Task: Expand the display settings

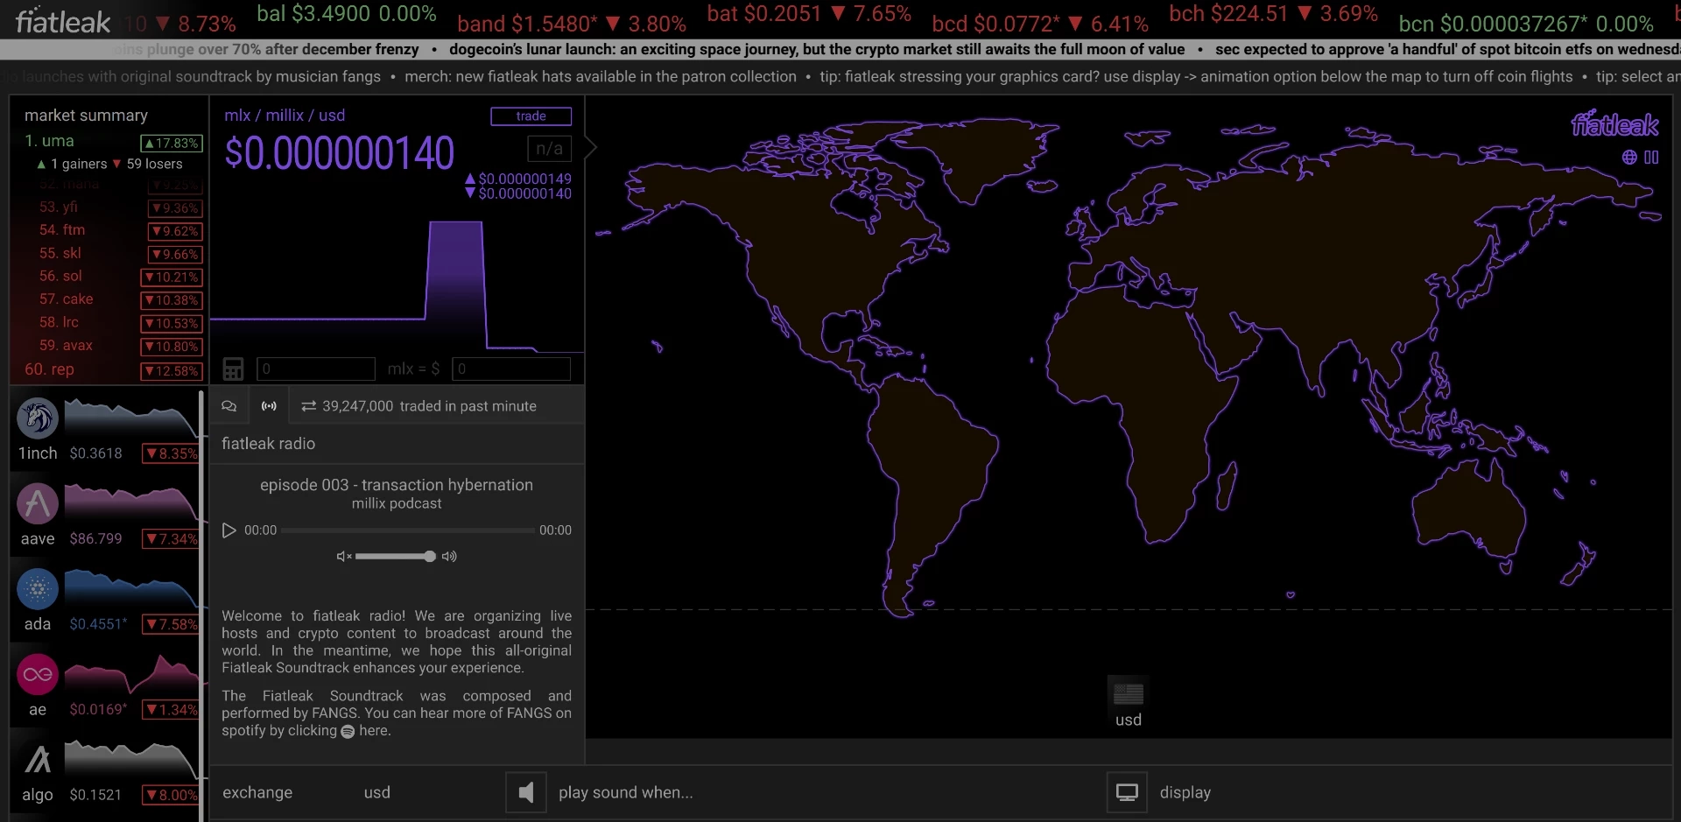Action: pos(1185,793)
